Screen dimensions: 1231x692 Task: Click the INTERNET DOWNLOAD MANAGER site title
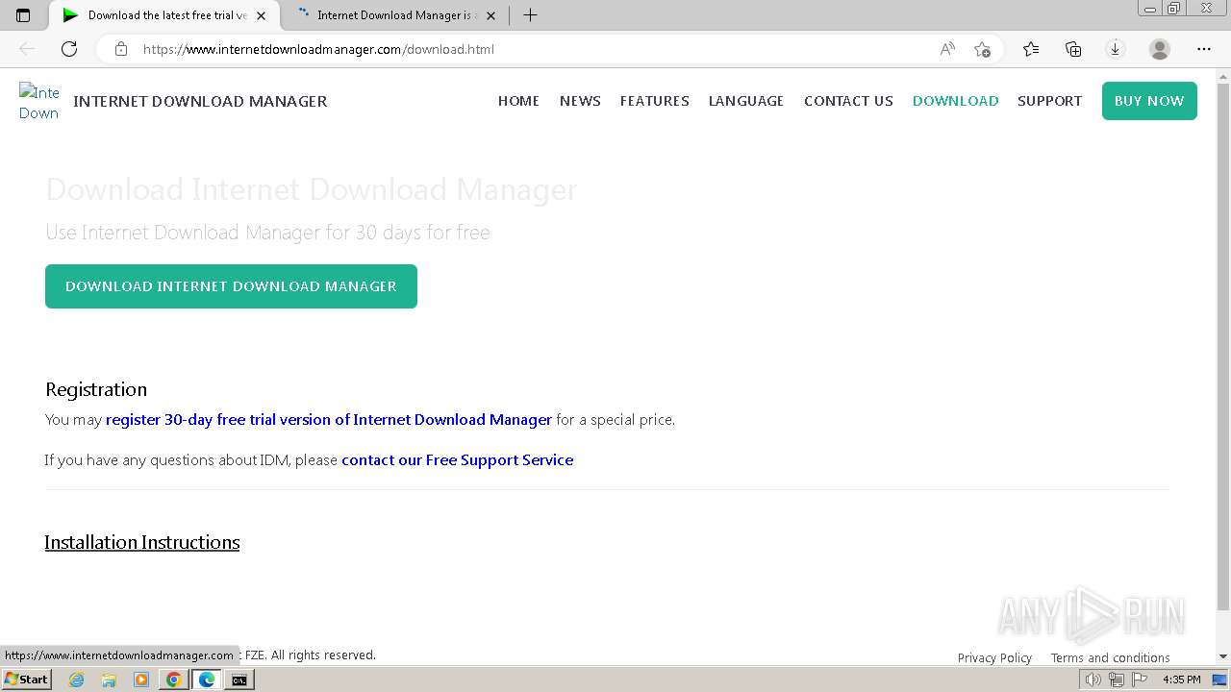point(200,101)
